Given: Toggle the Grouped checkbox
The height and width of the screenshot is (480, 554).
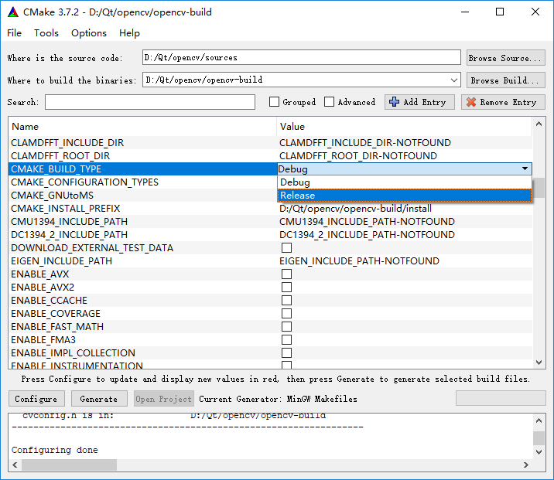Looking at the screenshot, I should tap(274, 102).
